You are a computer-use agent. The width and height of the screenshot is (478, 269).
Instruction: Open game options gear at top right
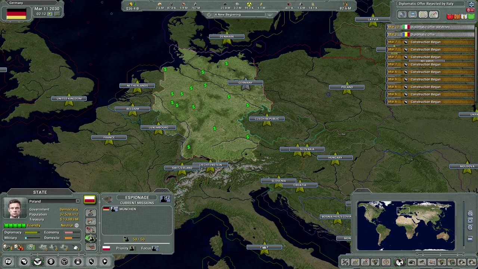pyautogui.click(x=471, y=4)
